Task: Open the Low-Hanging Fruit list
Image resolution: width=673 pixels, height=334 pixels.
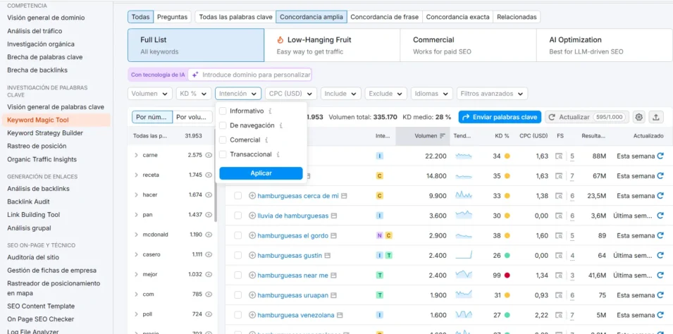Action: 332,45
